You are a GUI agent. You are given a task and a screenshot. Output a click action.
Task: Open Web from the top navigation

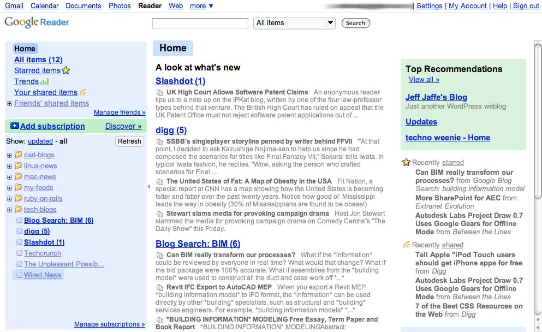pyautogui.click(x=176, y=6)
